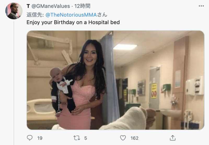Open the three-dot more options menu
The image size is (209, 145).
(201, 6)
